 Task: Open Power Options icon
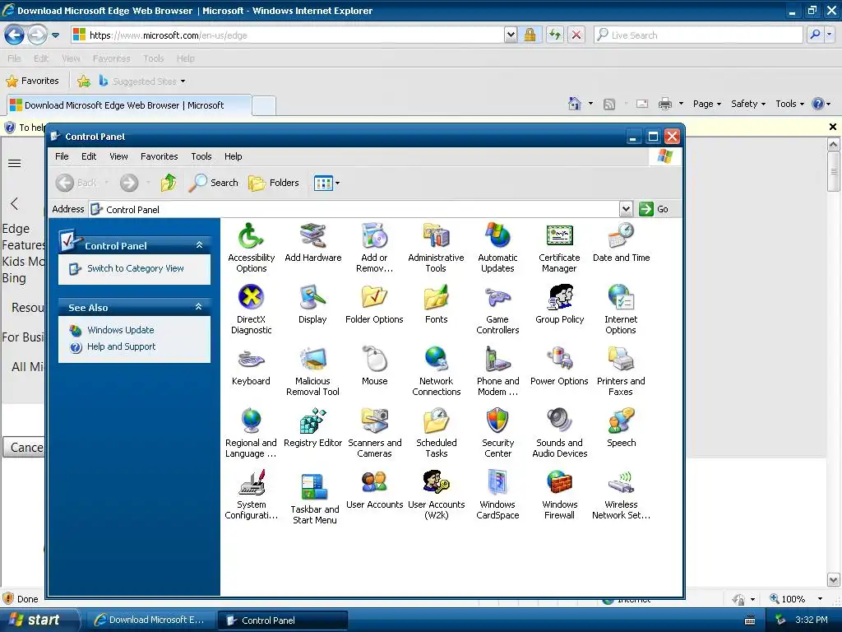(559, 360)
